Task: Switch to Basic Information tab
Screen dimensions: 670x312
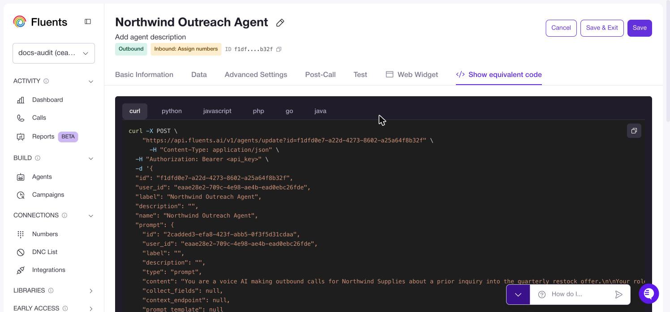Action: [x=144, y=75]
